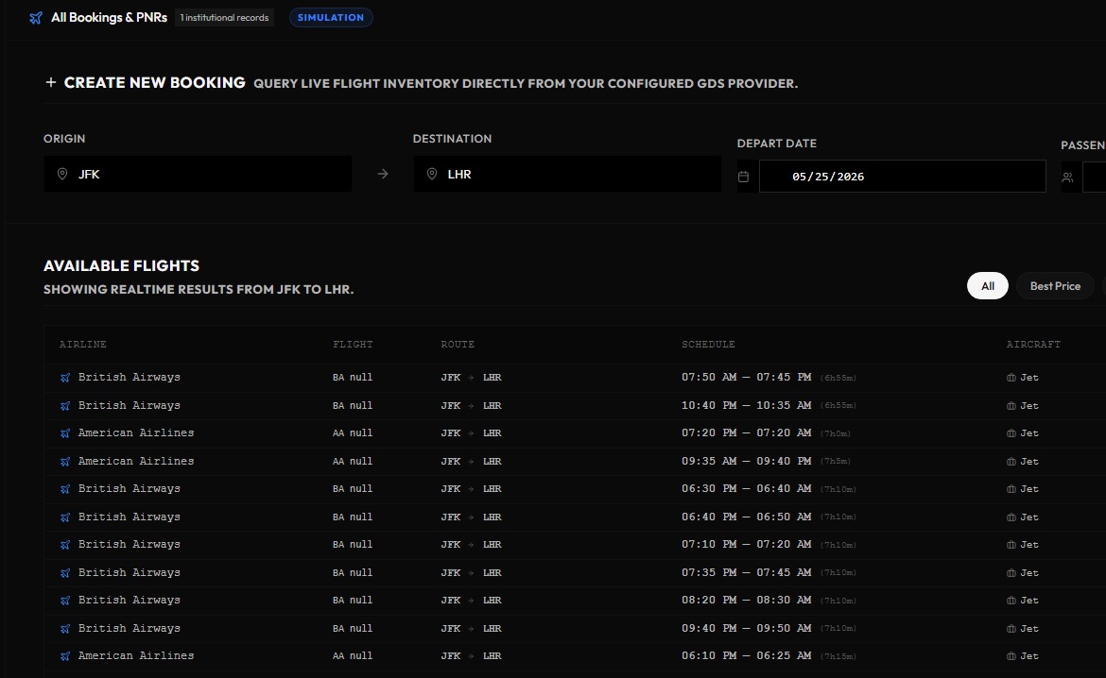Click the location pin icon in Destination field
This screenshot has height=678, width=1106.
[432, 174]
